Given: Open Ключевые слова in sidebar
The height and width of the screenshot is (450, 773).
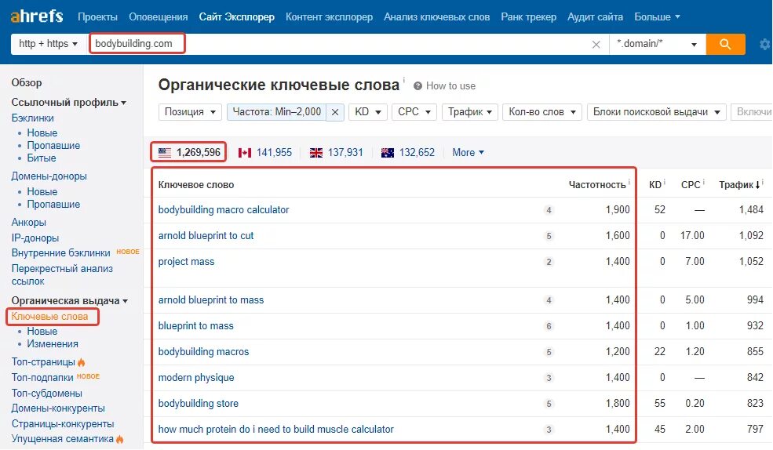Looking at the screenshot, I should [x=49, y=317].
